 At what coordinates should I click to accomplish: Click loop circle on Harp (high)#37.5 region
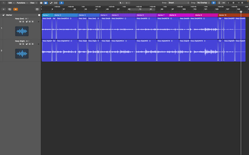[x=205, y=41]
